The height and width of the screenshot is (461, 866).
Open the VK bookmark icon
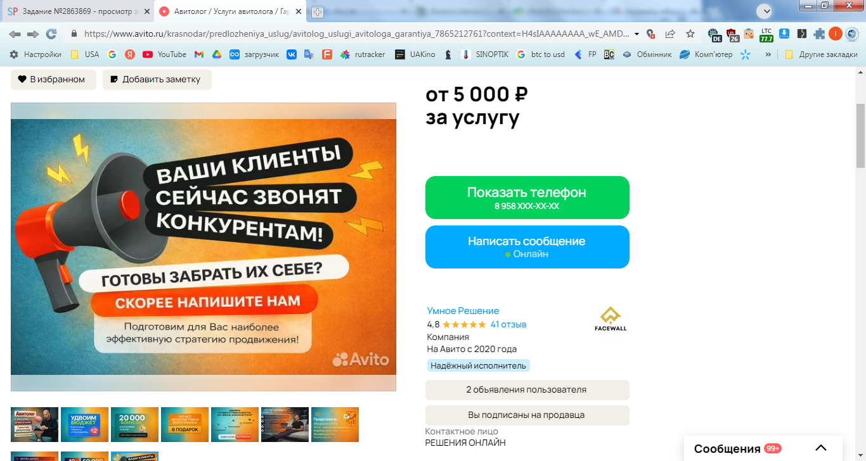click(x=292, y=54)
